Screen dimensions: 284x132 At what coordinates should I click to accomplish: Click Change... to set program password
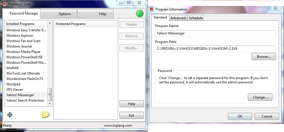[260, 97]
